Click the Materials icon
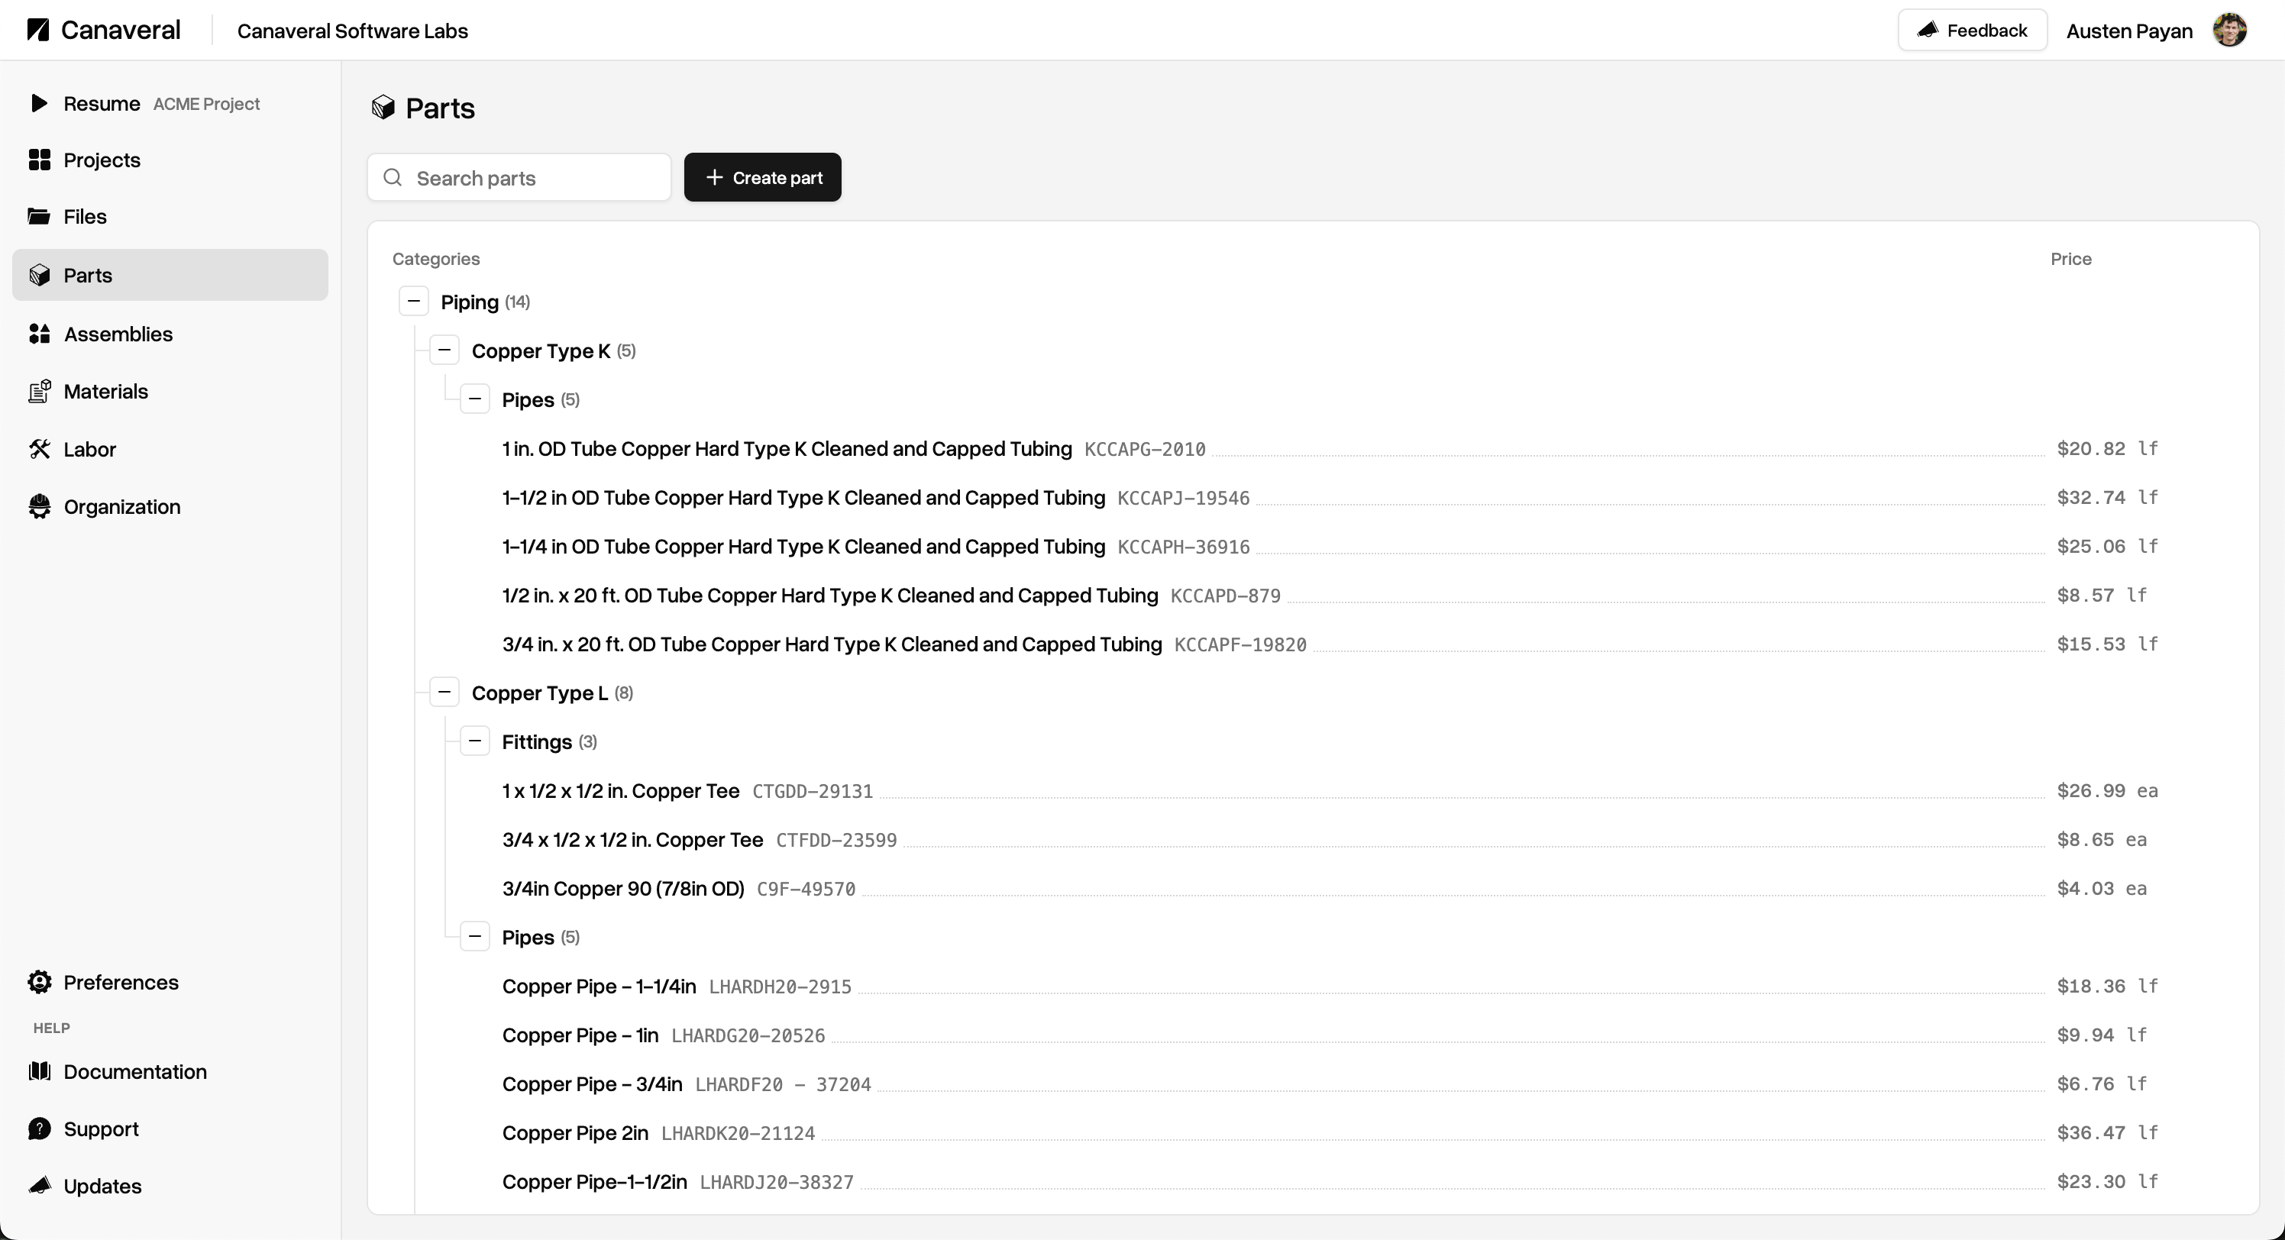The image size is (2285, 1240). 39,391
